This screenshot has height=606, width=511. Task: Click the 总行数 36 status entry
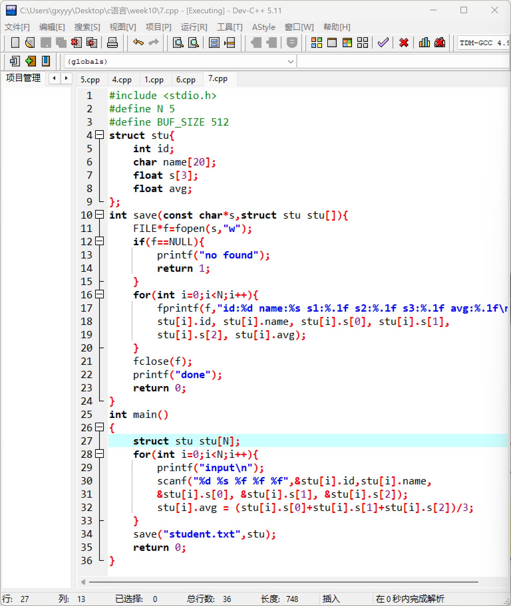coord(209,599)
